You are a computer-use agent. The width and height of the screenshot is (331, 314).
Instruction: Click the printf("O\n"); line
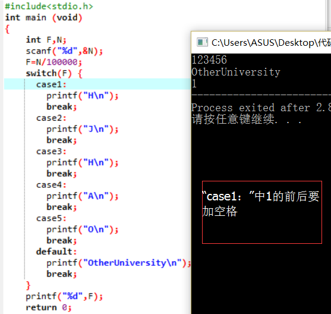pos(83,230)
